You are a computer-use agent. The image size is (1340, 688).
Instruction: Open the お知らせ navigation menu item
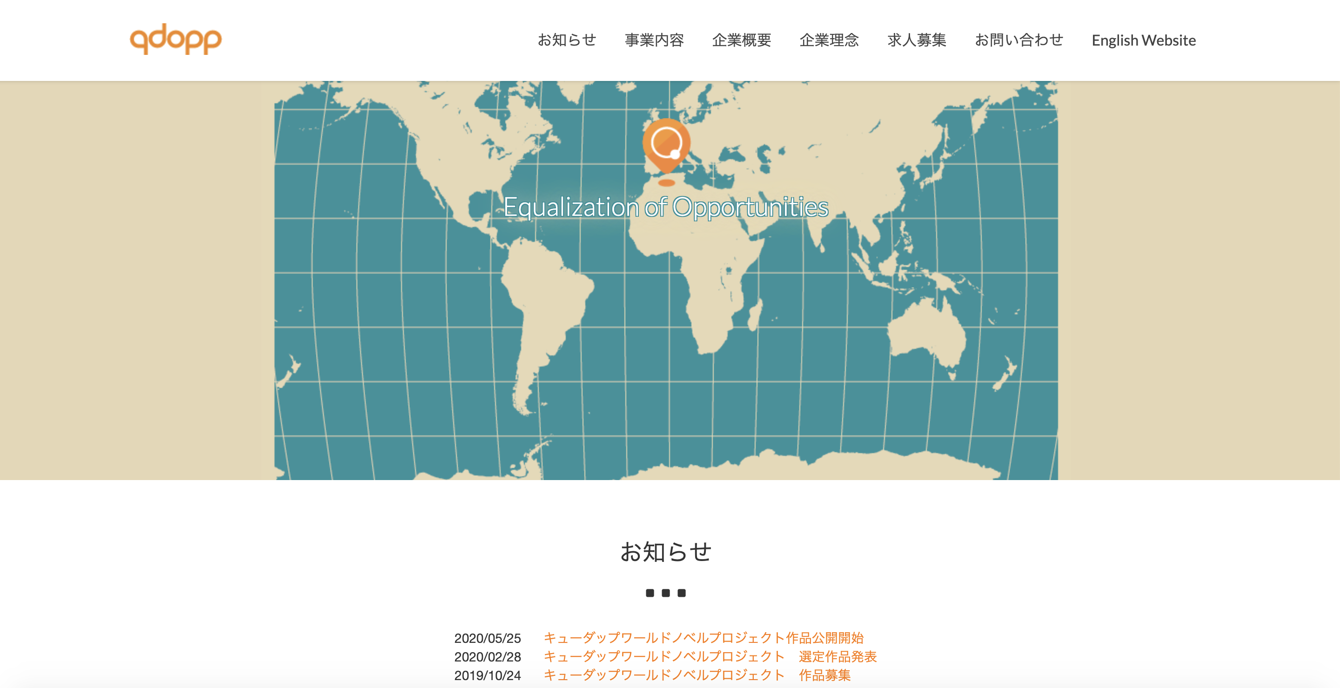[x=567, y=40]
